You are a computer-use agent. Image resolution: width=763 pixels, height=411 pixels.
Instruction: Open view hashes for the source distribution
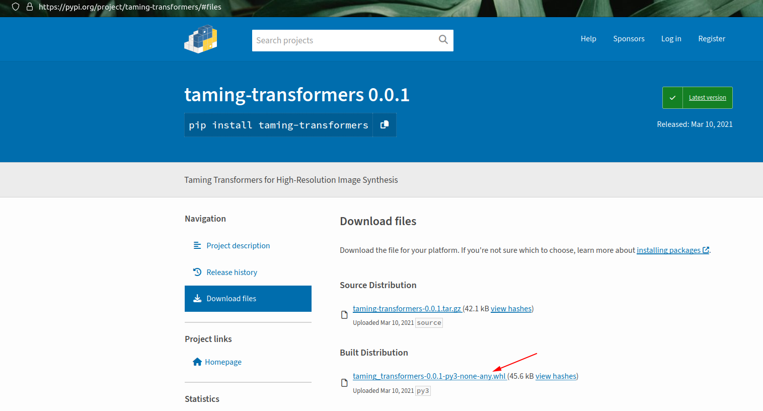(x=511, y=308)
